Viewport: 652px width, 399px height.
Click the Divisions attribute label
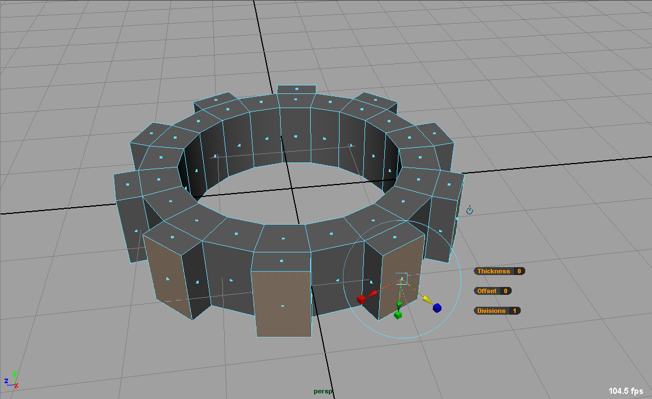click(491, 311)
